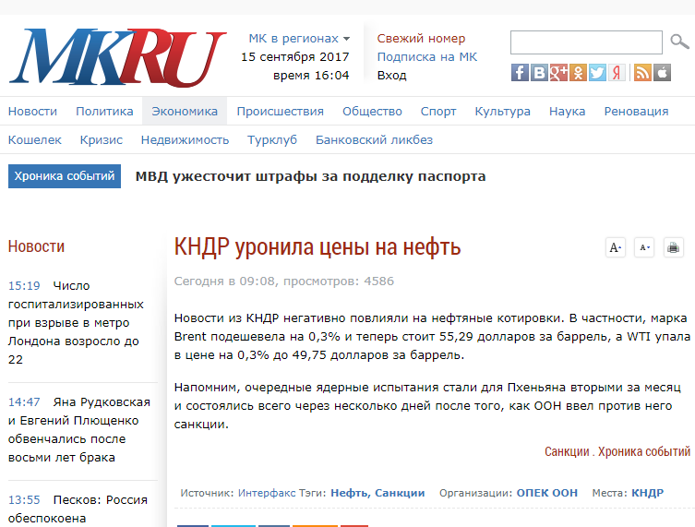695x527 pixels.
Task: Open the Yandex 'Я' icon
Action: click(617, 73)
